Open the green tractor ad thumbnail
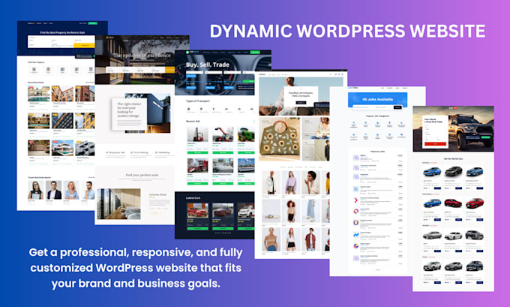The width and height of the screenshot is (510, 307). pos(246,134)
